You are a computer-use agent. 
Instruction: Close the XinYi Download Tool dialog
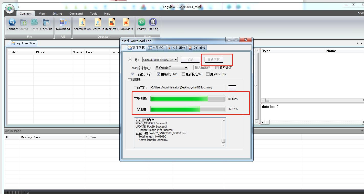[246, 40]
